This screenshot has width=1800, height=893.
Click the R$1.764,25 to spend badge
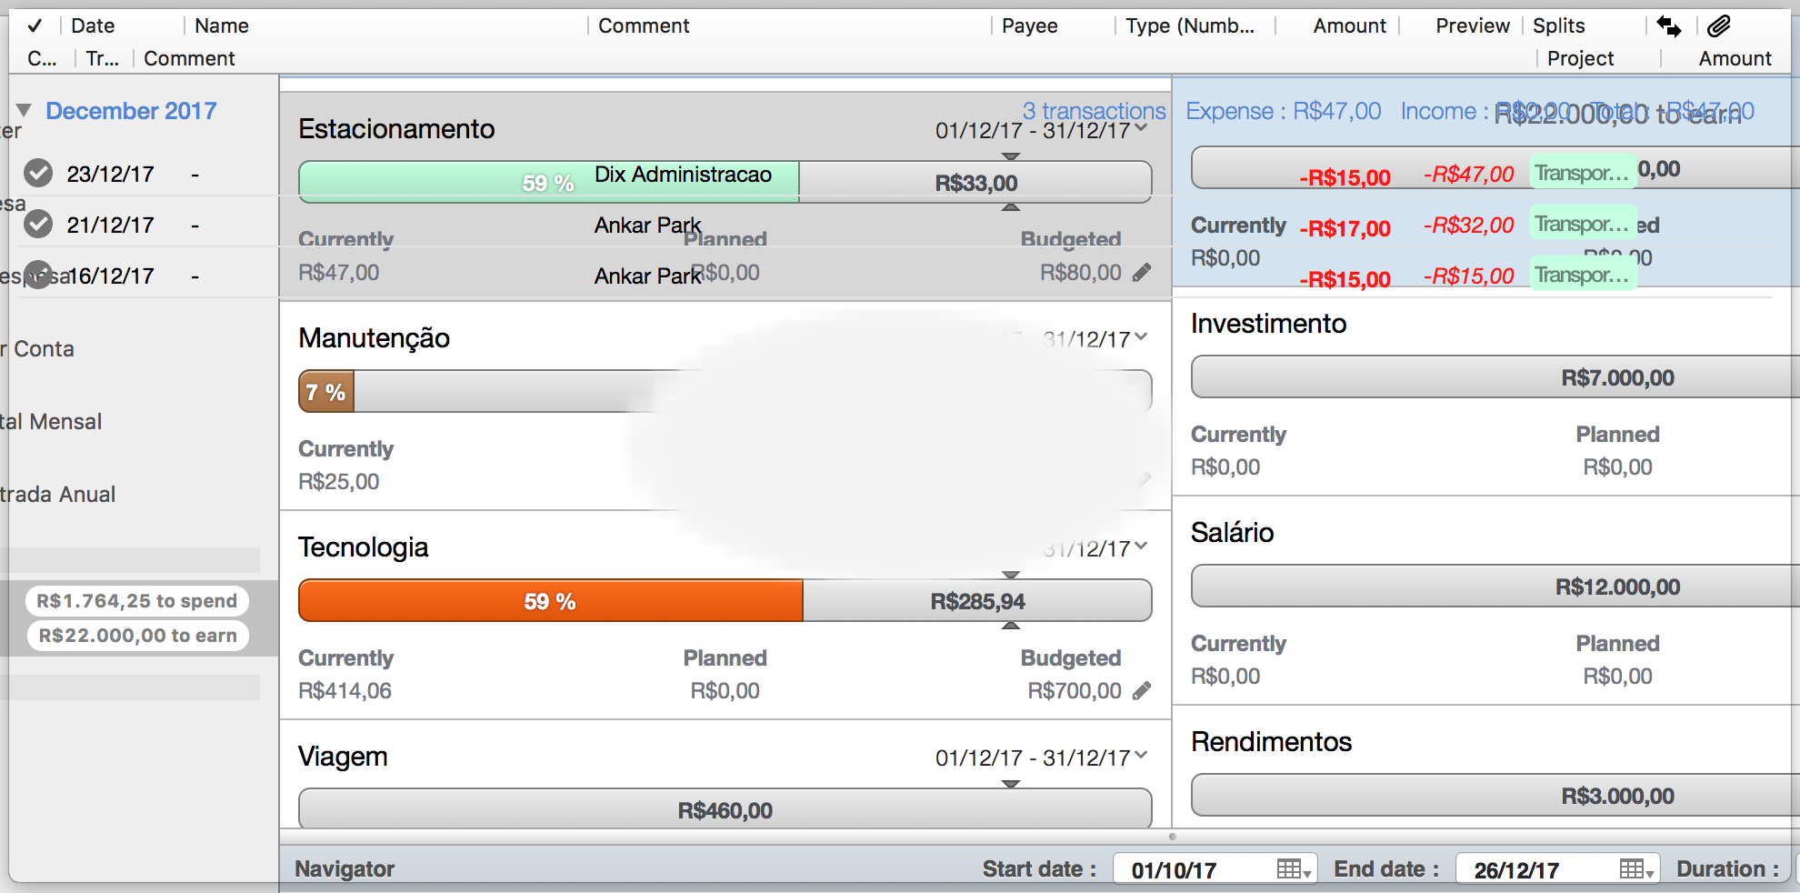137,601
